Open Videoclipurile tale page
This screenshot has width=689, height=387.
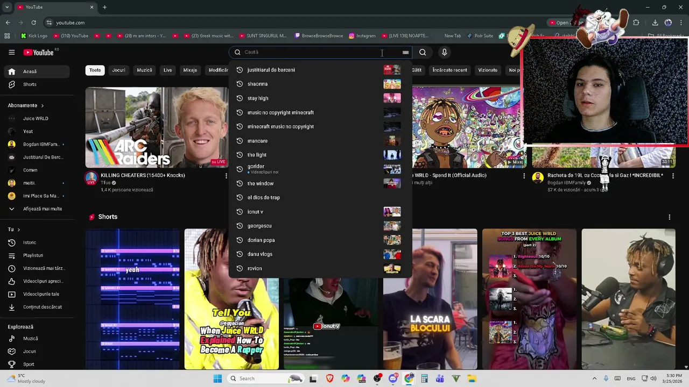pyautogui.click(x=37, y=294)
